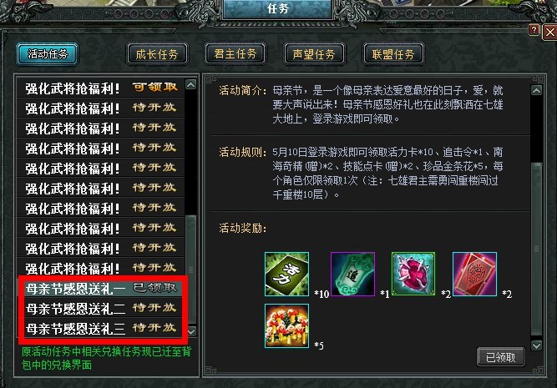Open help via the question mark icon
The image size is (557, 388).
[x=534, y=30]
